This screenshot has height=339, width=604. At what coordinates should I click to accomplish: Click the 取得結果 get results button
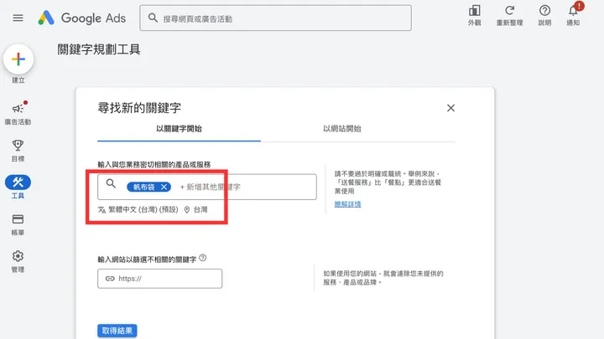[x=117, y=331]
